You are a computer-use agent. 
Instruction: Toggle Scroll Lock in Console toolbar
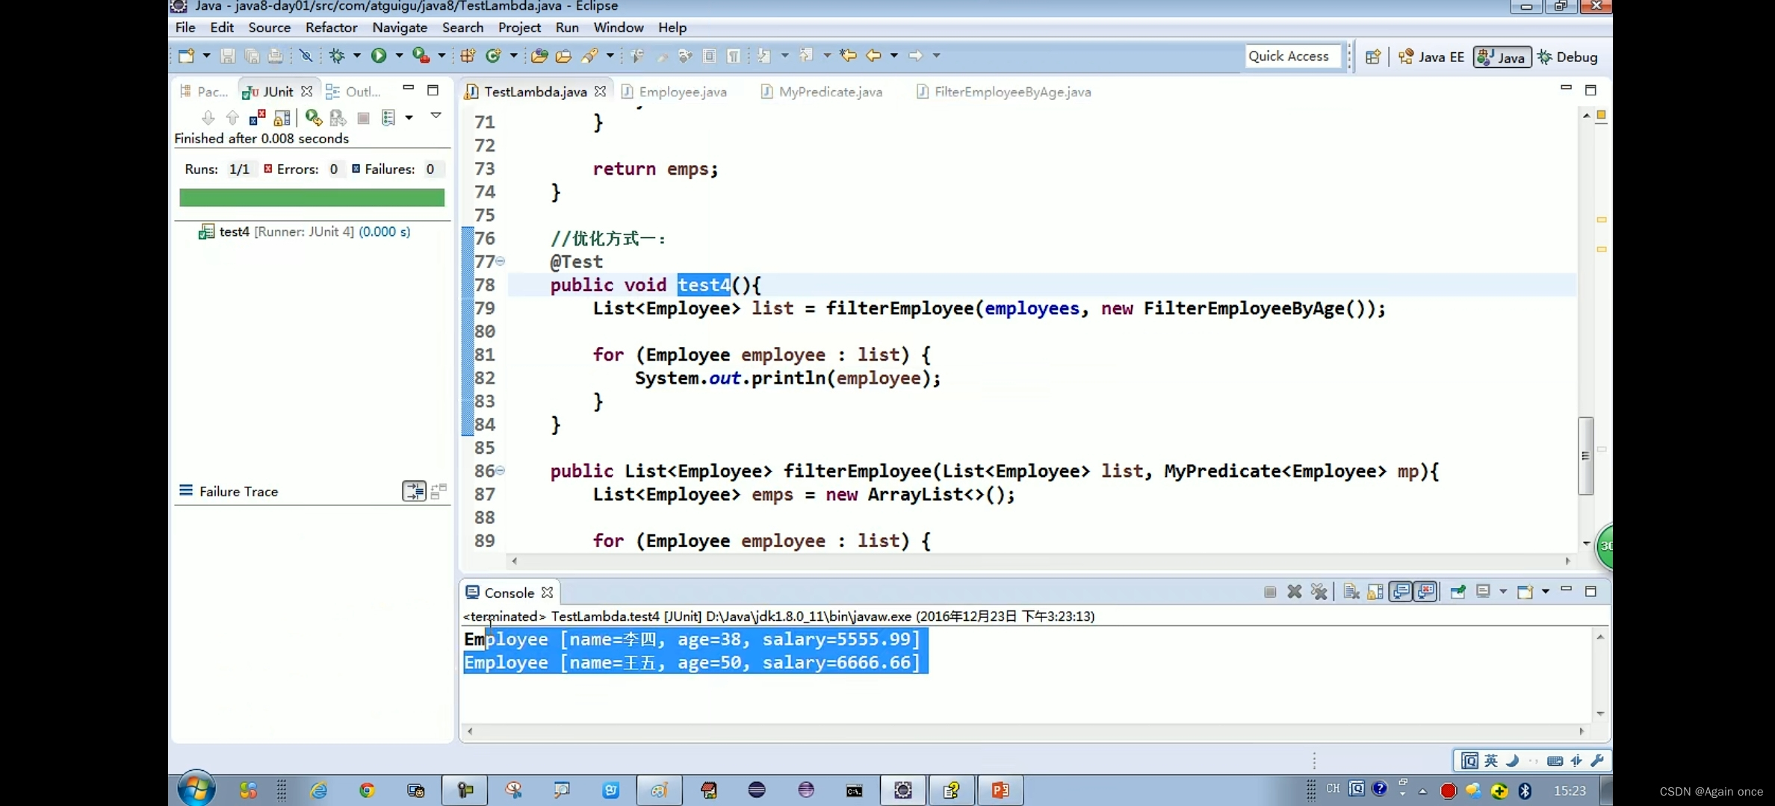tap(1375, 592)
